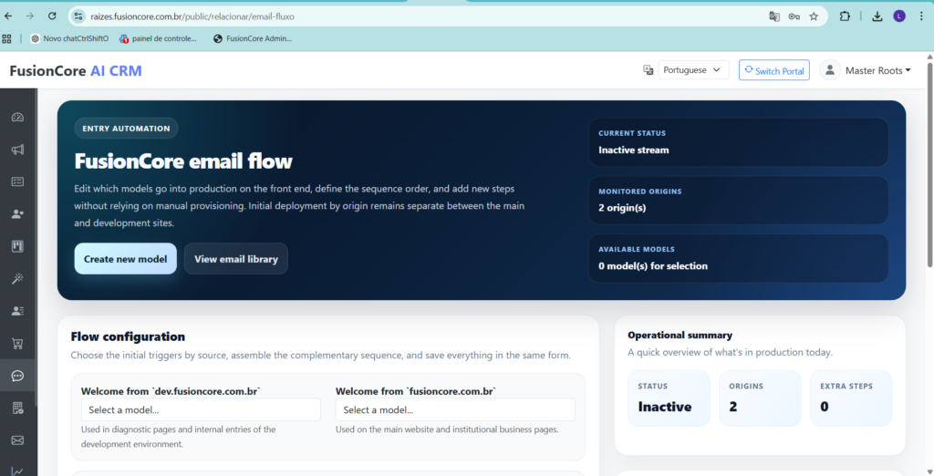Click the translate page icon in address bar

pos(774,16)
